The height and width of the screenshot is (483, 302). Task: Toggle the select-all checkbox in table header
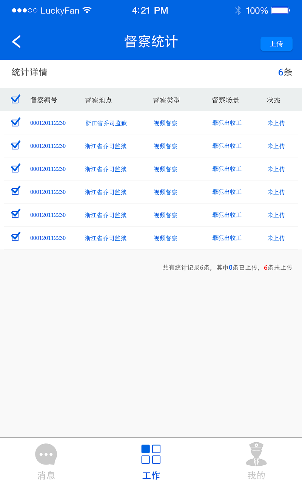pyautogui.click(x=15, y=99)
